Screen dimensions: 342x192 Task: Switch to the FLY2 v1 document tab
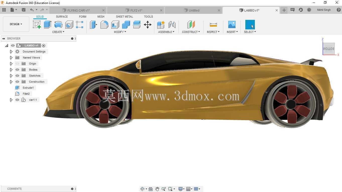click(x=136, y=10)
